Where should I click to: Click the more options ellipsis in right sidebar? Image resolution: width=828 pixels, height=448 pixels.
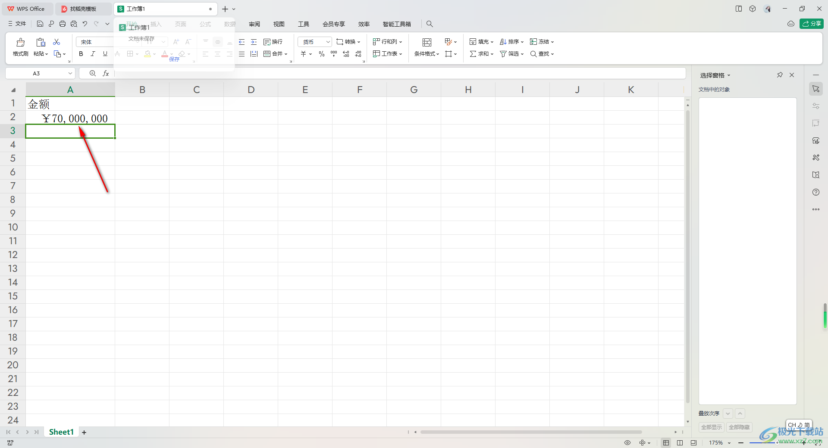point(816,209)
